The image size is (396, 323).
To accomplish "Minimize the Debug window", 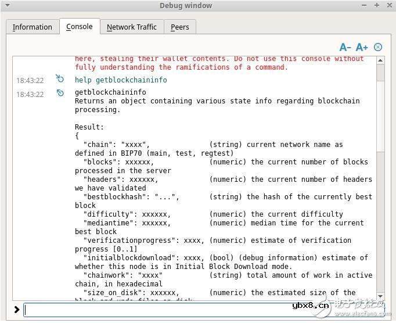I will coord(363,5).
